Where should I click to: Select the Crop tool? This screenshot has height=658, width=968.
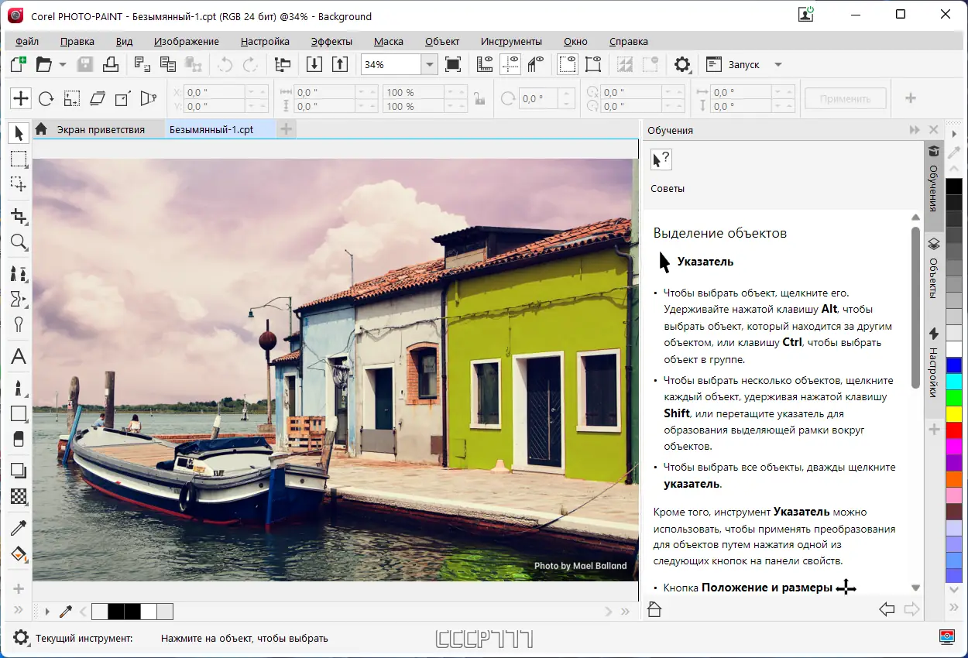click(x=19, y=216)
